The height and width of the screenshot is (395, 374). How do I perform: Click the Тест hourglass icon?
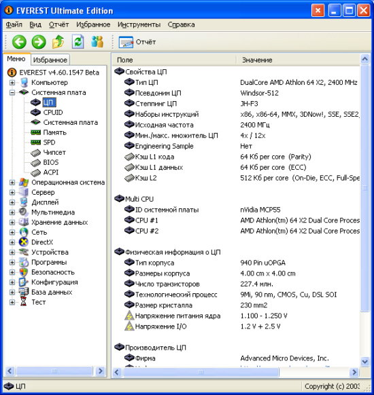[24, 302]
